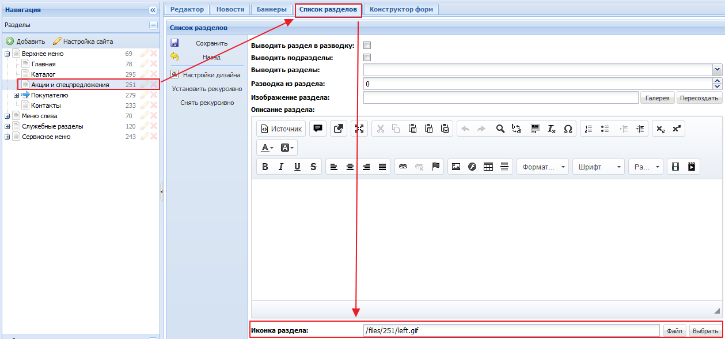Open the text color picker

coord(267,148)
